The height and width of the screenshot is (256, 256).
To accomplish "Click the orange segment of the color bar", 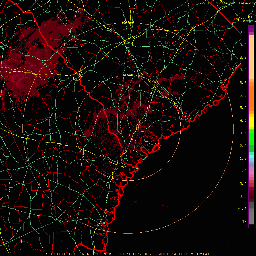I will click(251, 98).
